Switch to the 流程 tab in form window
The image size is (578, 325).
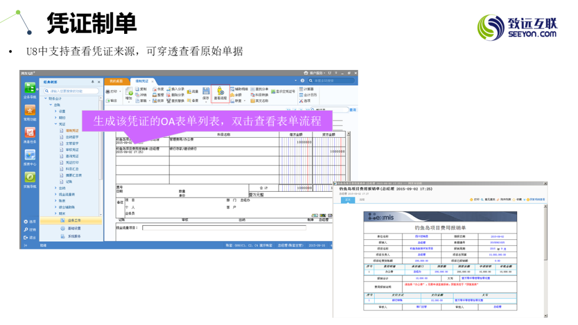[x=362, y=200]
